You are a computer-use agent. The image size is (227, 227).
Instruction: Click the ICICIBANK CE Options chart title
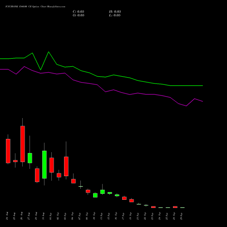(x=35, y=7)
